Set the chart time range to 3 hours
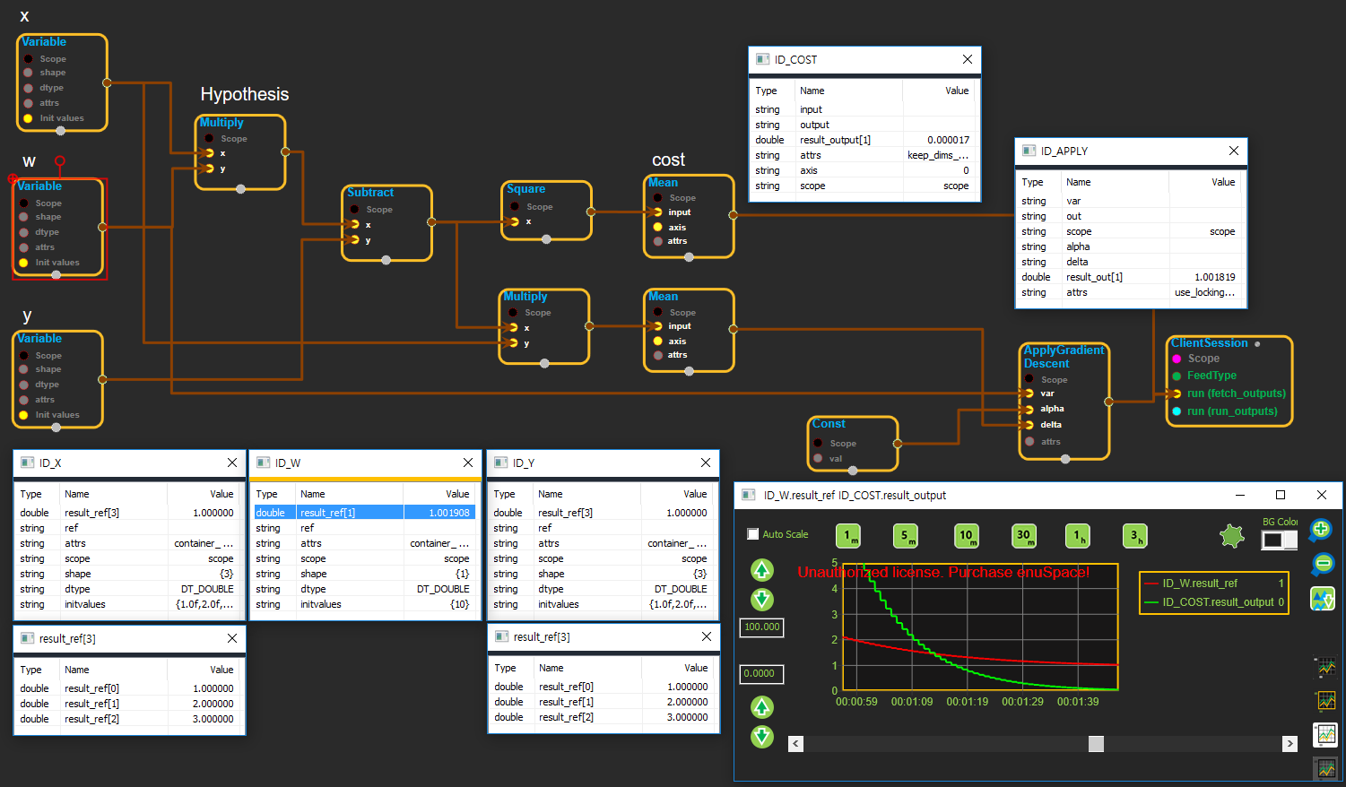The height and width of the screenshot is (787, 1346). [1134, 536]
